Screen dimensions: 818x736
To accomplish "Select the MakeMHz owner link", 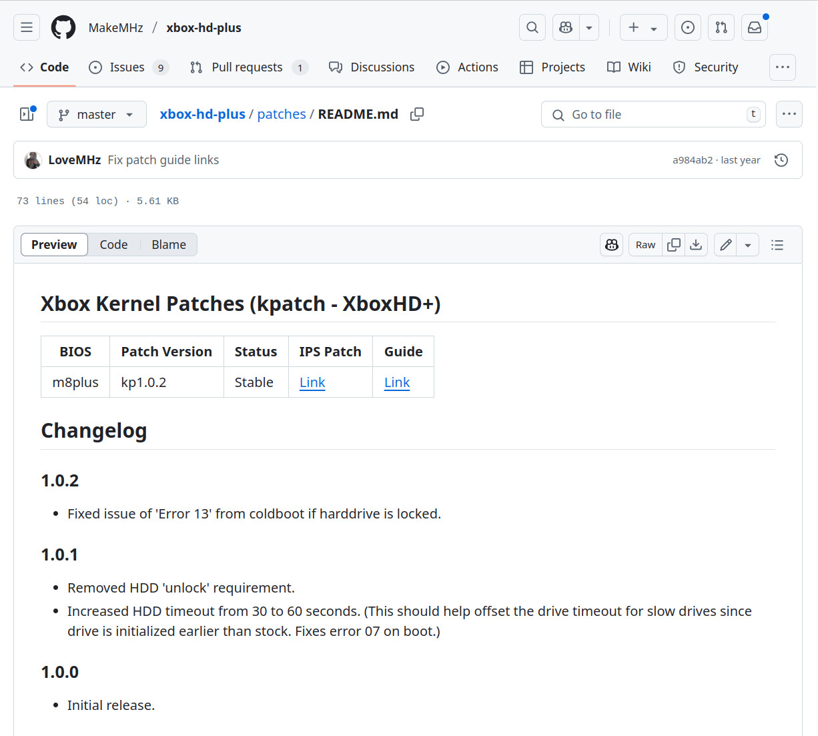I will (116, 27).
